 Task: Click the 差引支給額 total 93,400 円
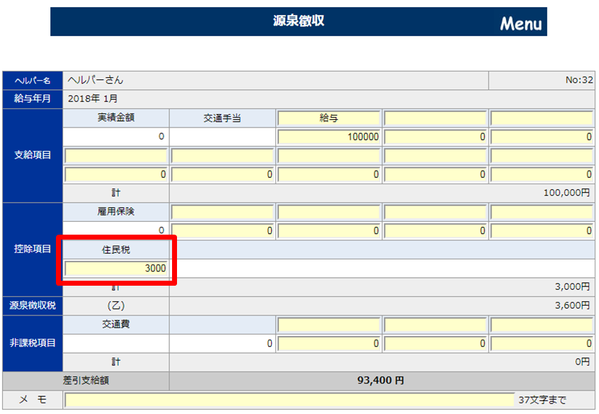click(x=380, y=381)
